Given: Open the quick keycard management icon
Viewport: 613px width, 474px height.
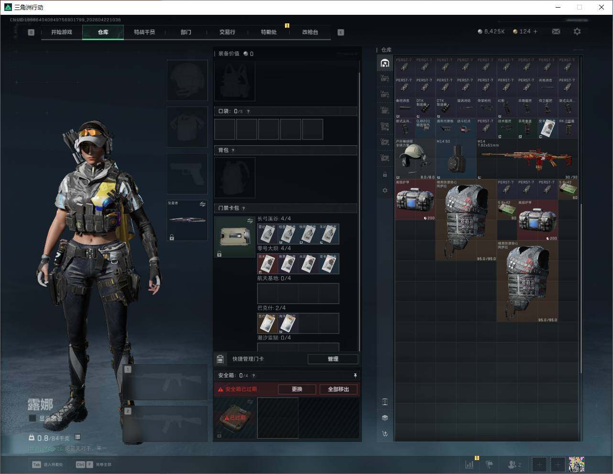Looking at the screenshot, I should point(220,359).
